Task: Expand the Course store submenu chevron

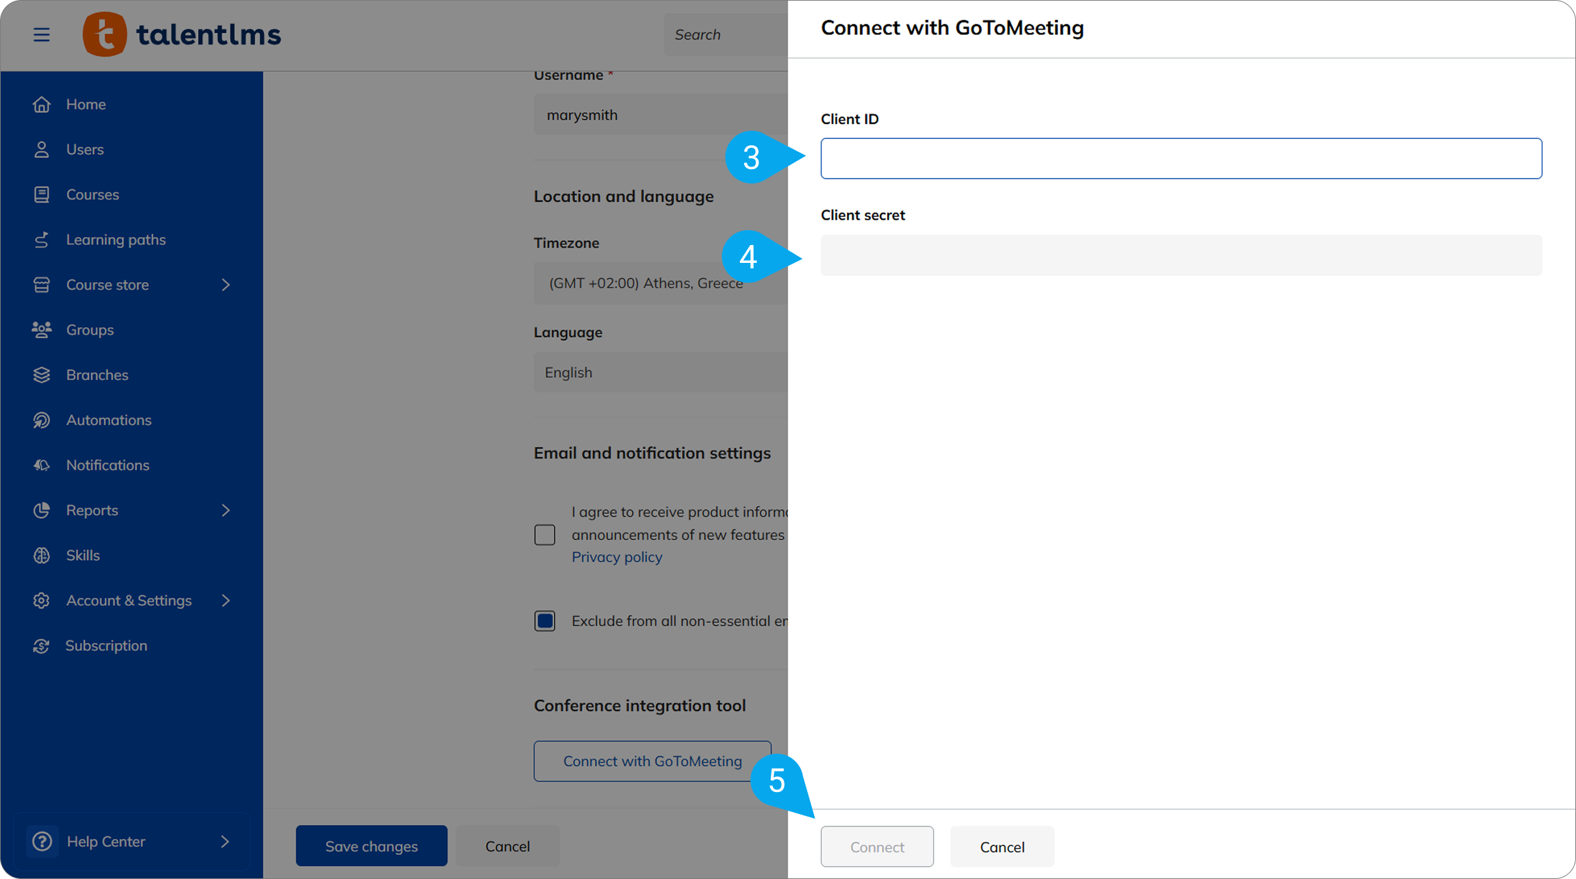Action: 226,285
